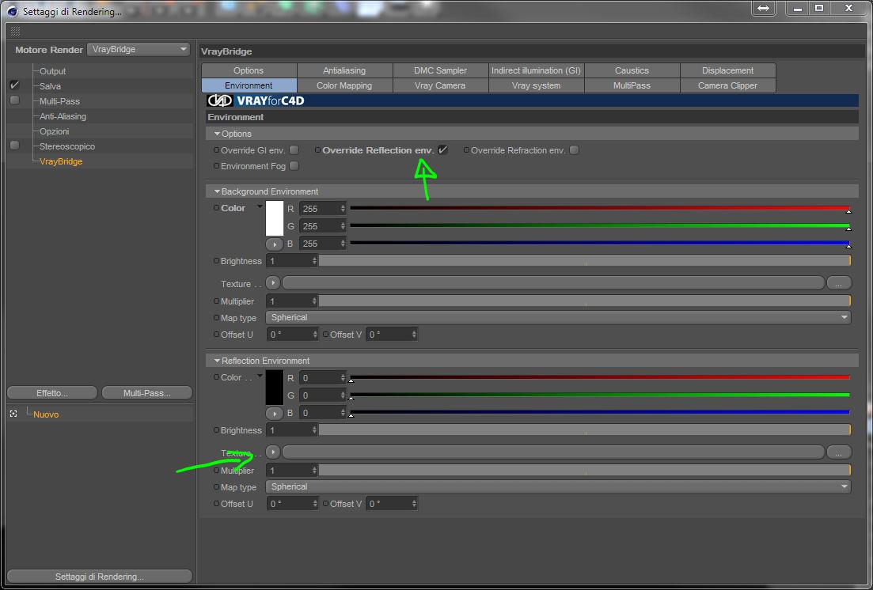The height and width of the screenshot is (590, 873).
Task: Click the dotted grip icon below title bar
Action: point(16,31)
